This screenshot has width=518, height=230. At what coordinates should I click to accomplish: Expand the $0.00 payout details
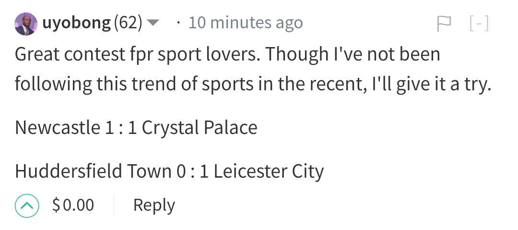pyautogui.click(x=73, y=205)
